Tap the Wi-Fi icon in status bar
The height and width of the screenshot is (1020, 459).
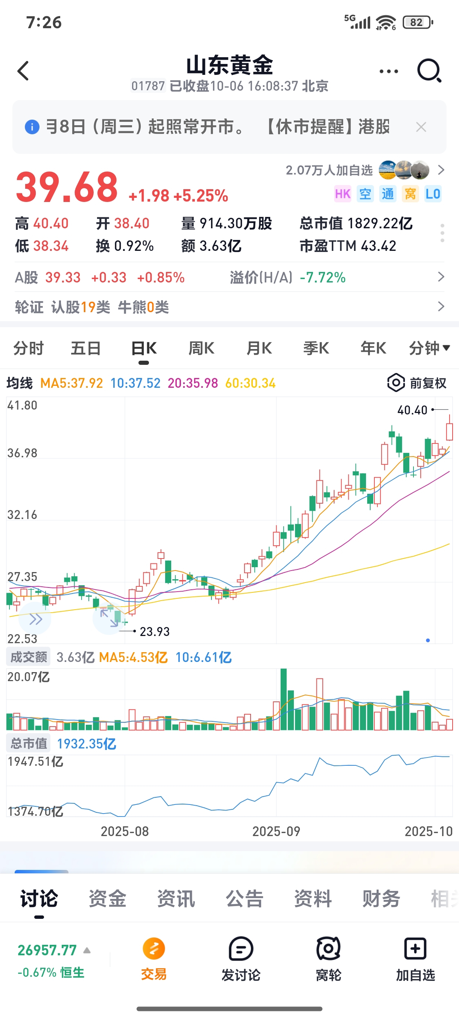pos(386,23)
